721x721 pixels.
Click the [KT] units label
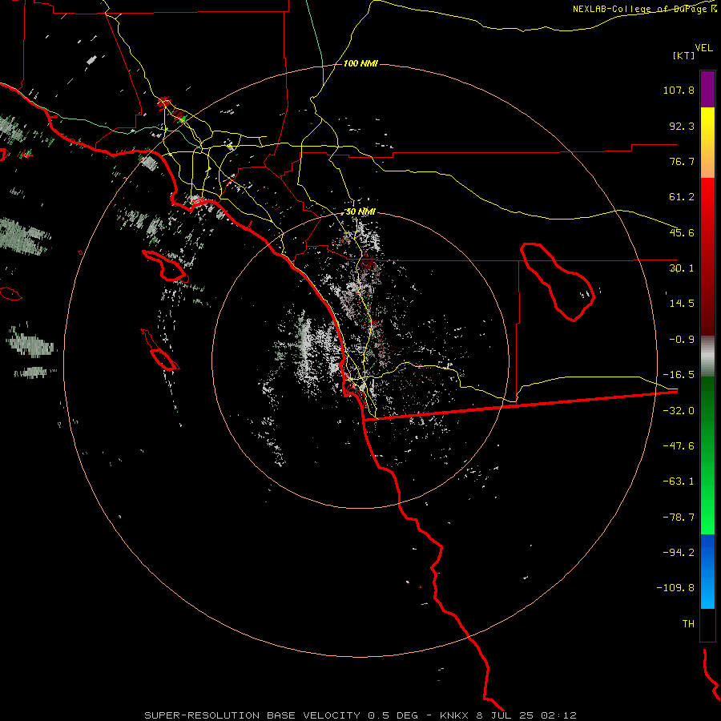point(683,55)
